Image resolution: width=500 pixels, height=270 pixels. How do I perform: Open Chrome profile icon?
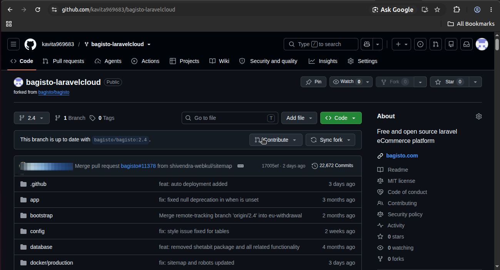coord(477,10)
